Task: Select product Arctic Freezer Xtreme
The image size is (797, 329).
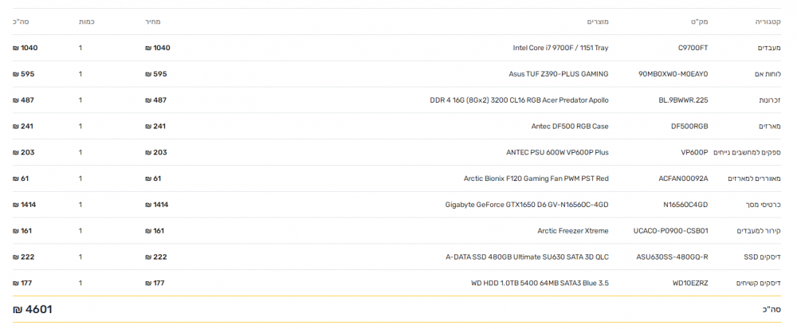Action: 573,231
